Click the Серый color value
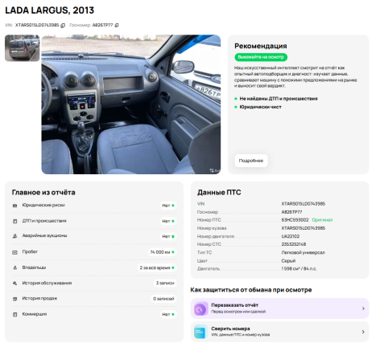Image resolution: width=380 pixels, height=359 pixels. (288, 261)
